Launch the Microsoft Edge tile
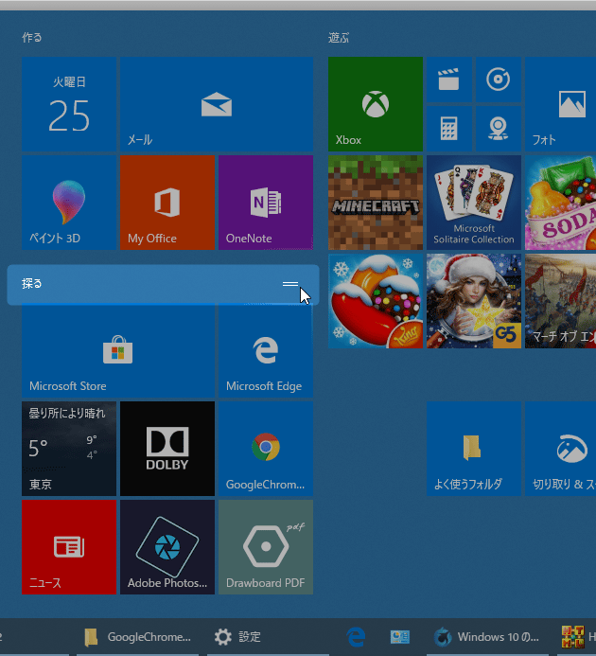Image resolution: width=596 pixels, height=656 pixels. pos(266,350)
